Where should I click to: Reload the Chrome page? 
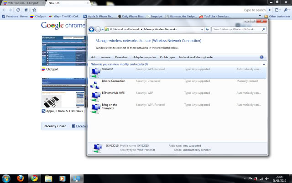(x=18, y=10)
